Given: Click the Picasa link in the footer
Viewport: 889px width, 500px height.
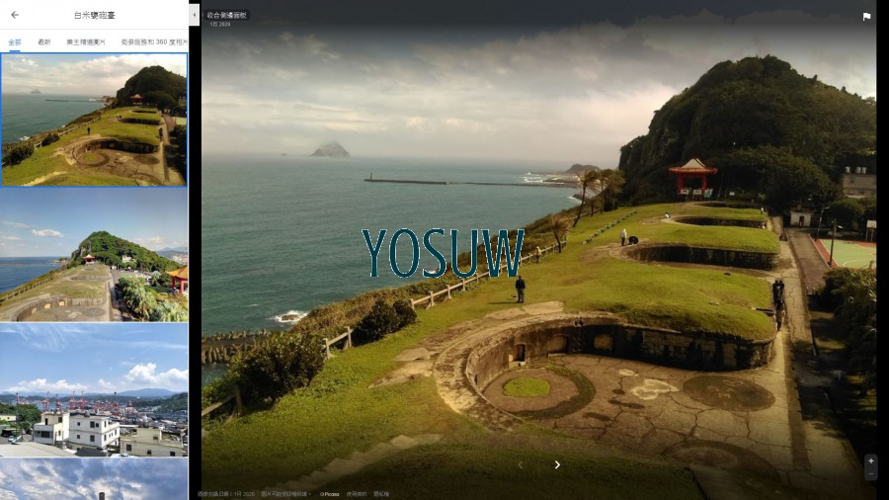Looking at the screenshot, I should point(330,494).
